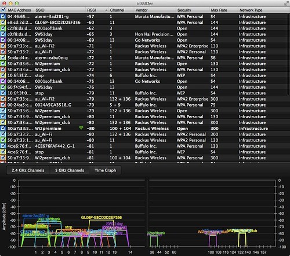Select the 0024A5CA3518_G SSID cell

pos(53,105)
